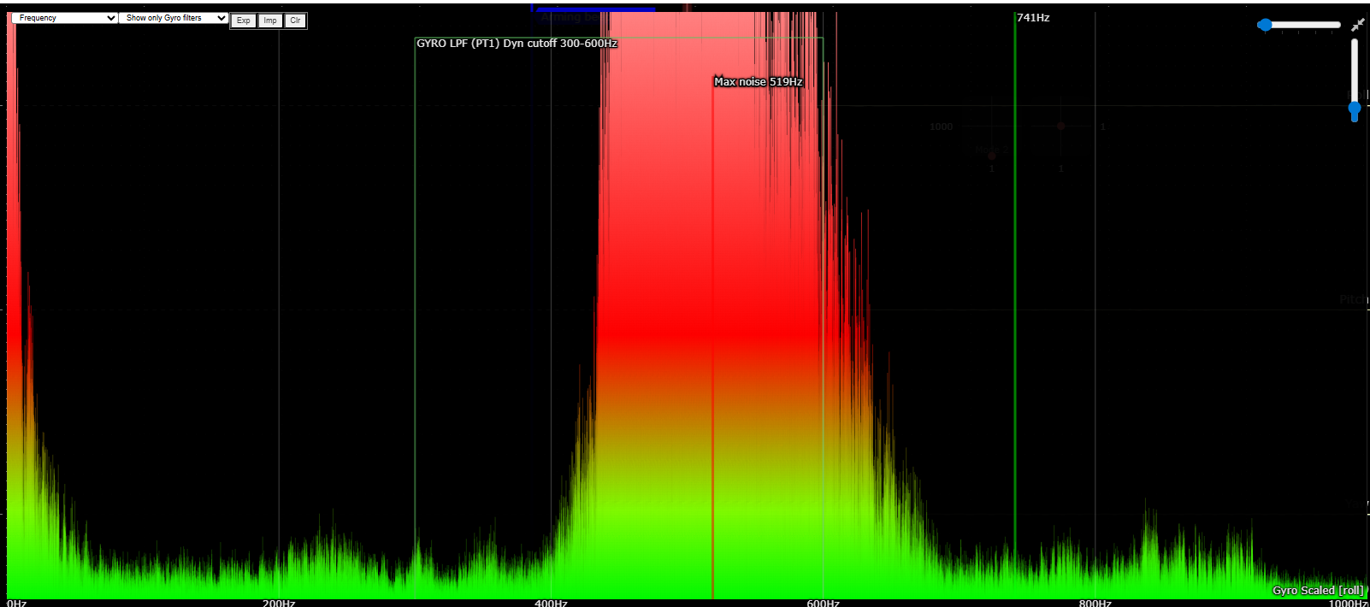Click the horizontal zoom slider handle
Viewport: 1370px width, 607px height.
click(x=1265, y=25)
